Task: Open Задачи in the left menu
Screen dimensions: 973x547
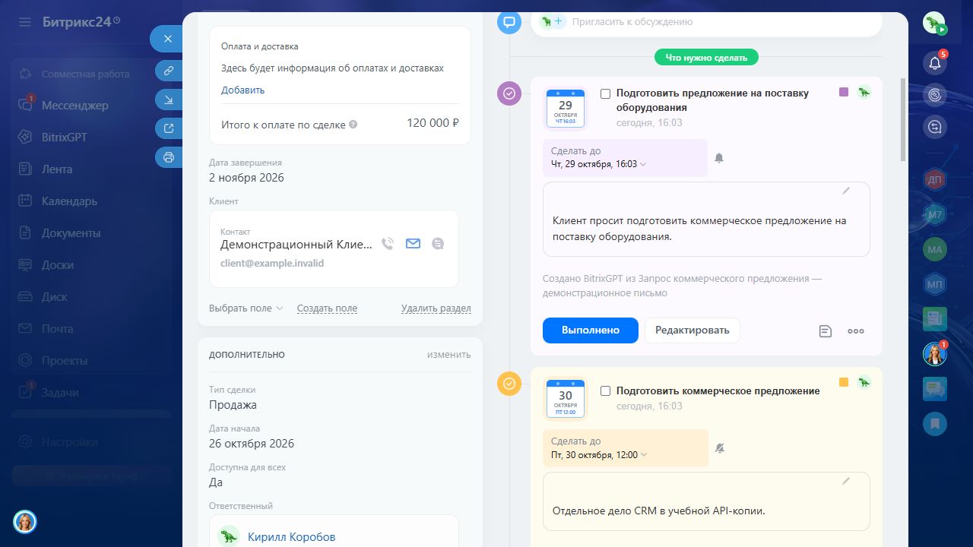Action: click(x=60, y=393)
